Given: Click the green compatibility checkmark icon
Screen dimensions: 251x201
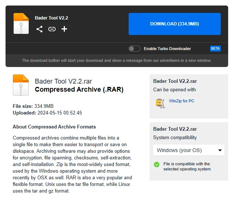Looking at the screenshot, I should click(157, 165).
